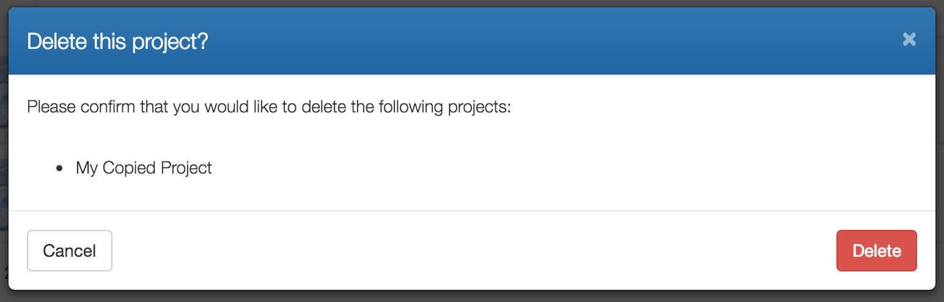Close the dialog using the X icon
The height and width of the screenshot is (302, 944).
pyautogui.click(x=909, y=40)
